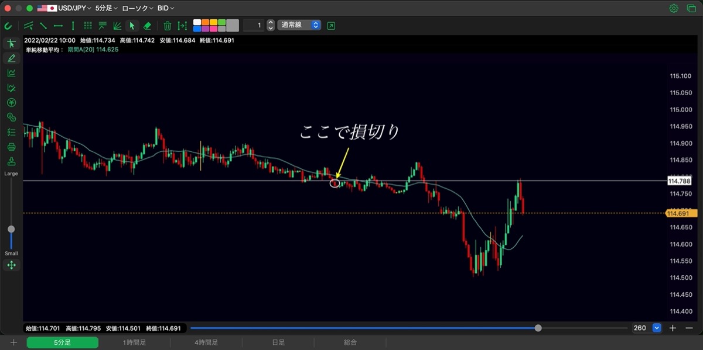Open settings gear at top right
This screenshot has width=703, height=350.
coord(674,8)
